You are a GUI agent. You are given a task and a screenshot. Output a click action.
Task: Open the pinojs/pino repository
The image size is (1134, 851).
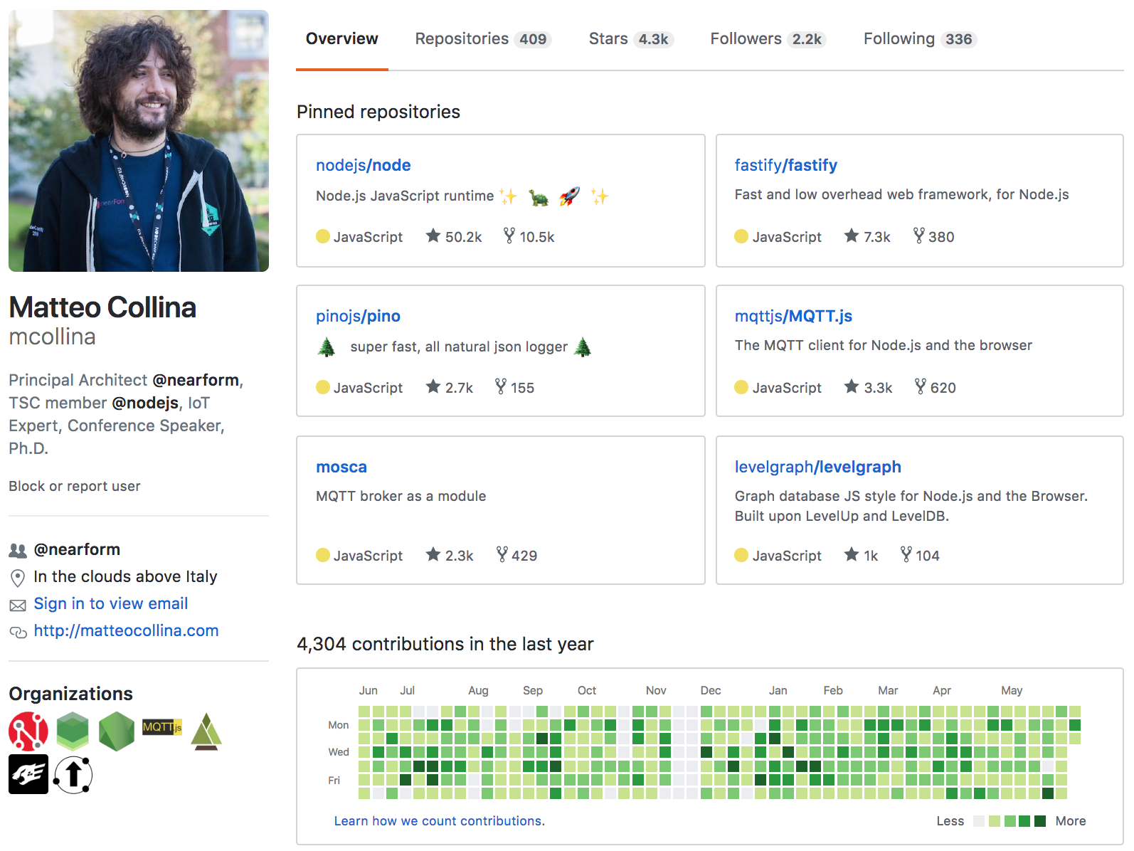click(358, 316)
